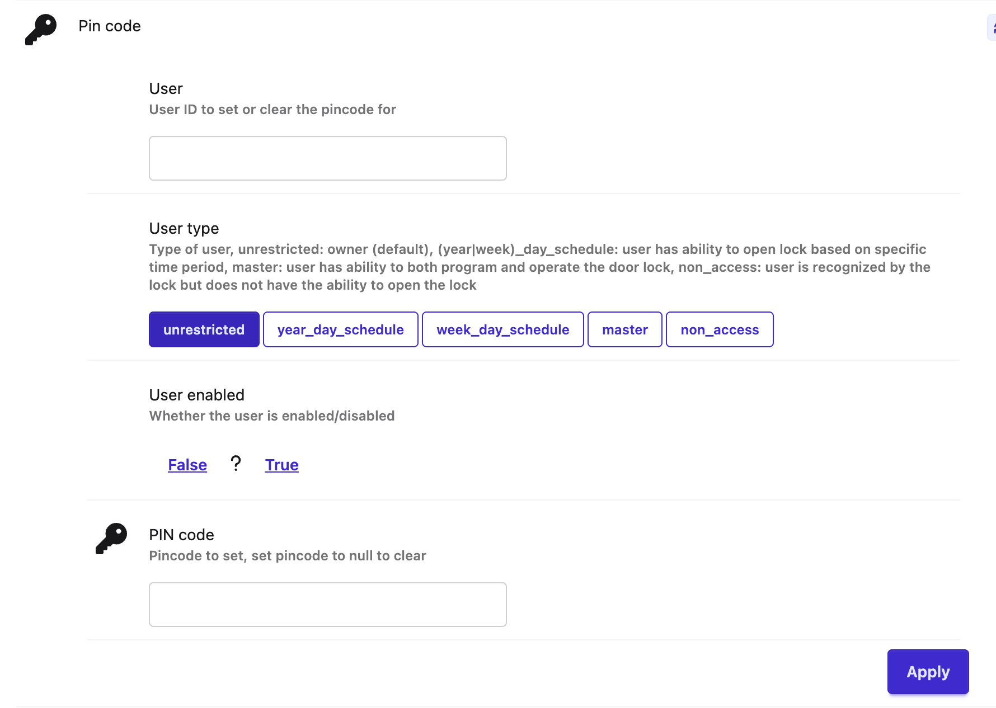Click the 'Whether the user is enabled/disabled' description

click(272, 416)
